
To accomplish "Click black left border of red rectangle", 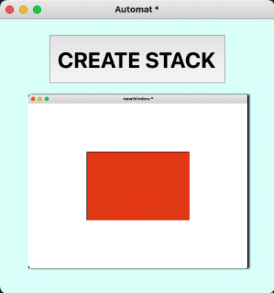I will pyautogui.click(x=86, y=186).
